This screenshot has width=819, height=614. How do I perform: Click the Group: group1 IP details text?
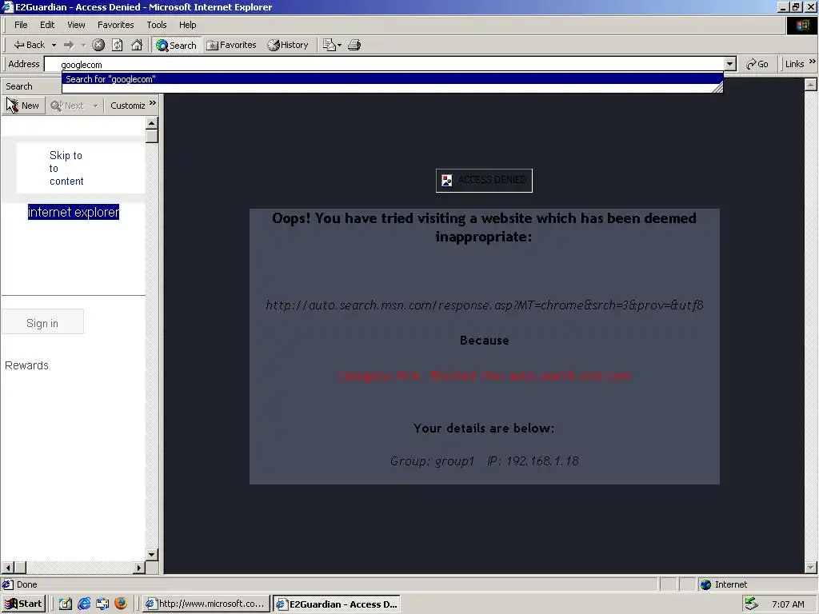484,461
